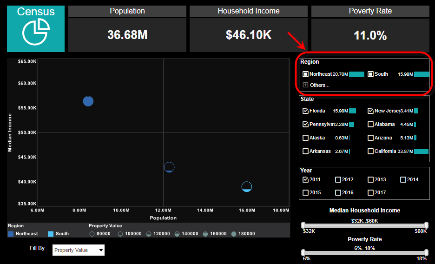Screen dimensions: 435x264
Task: Click the Poverty Rate 11.0% tile
Action: click(x=370, y=35)
